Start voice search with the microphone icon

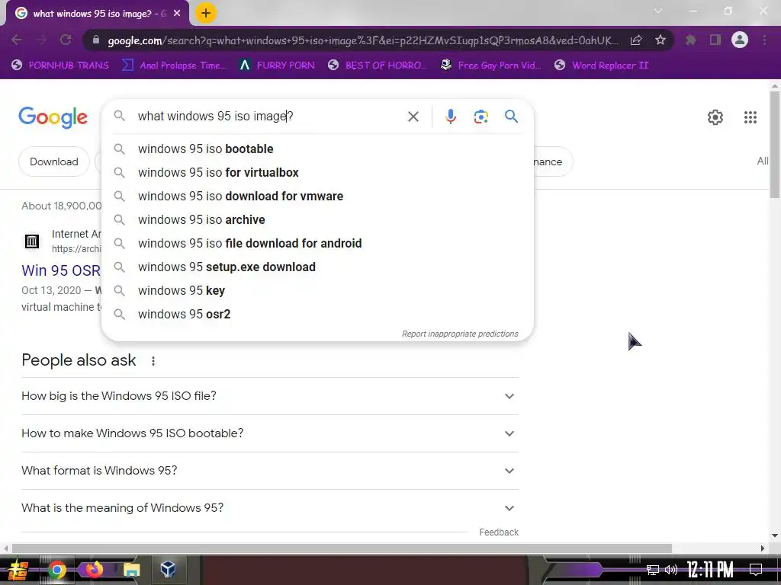click(x=450, y=117)
